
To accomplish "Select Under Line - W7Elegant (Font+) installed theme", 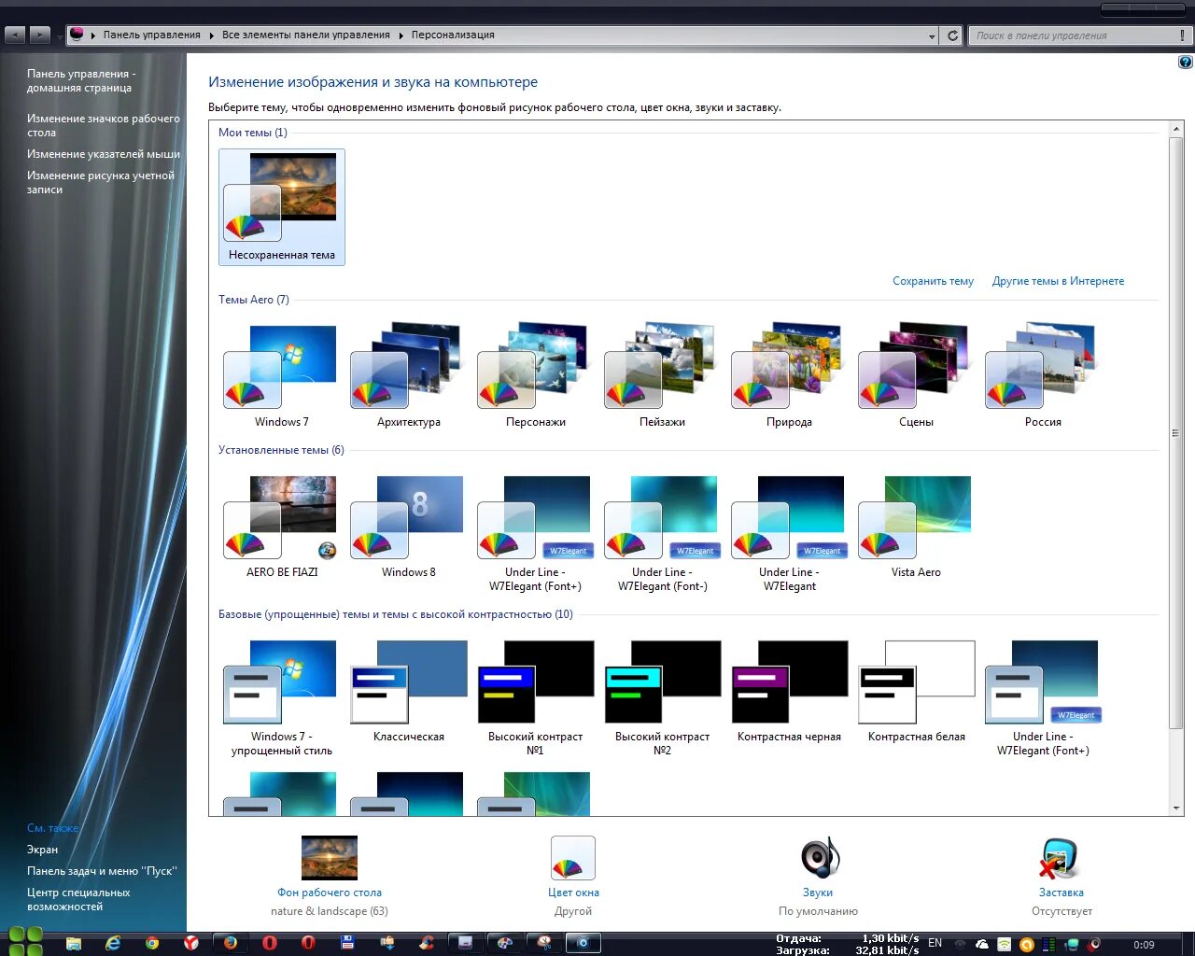I will [x=536, y=534].
